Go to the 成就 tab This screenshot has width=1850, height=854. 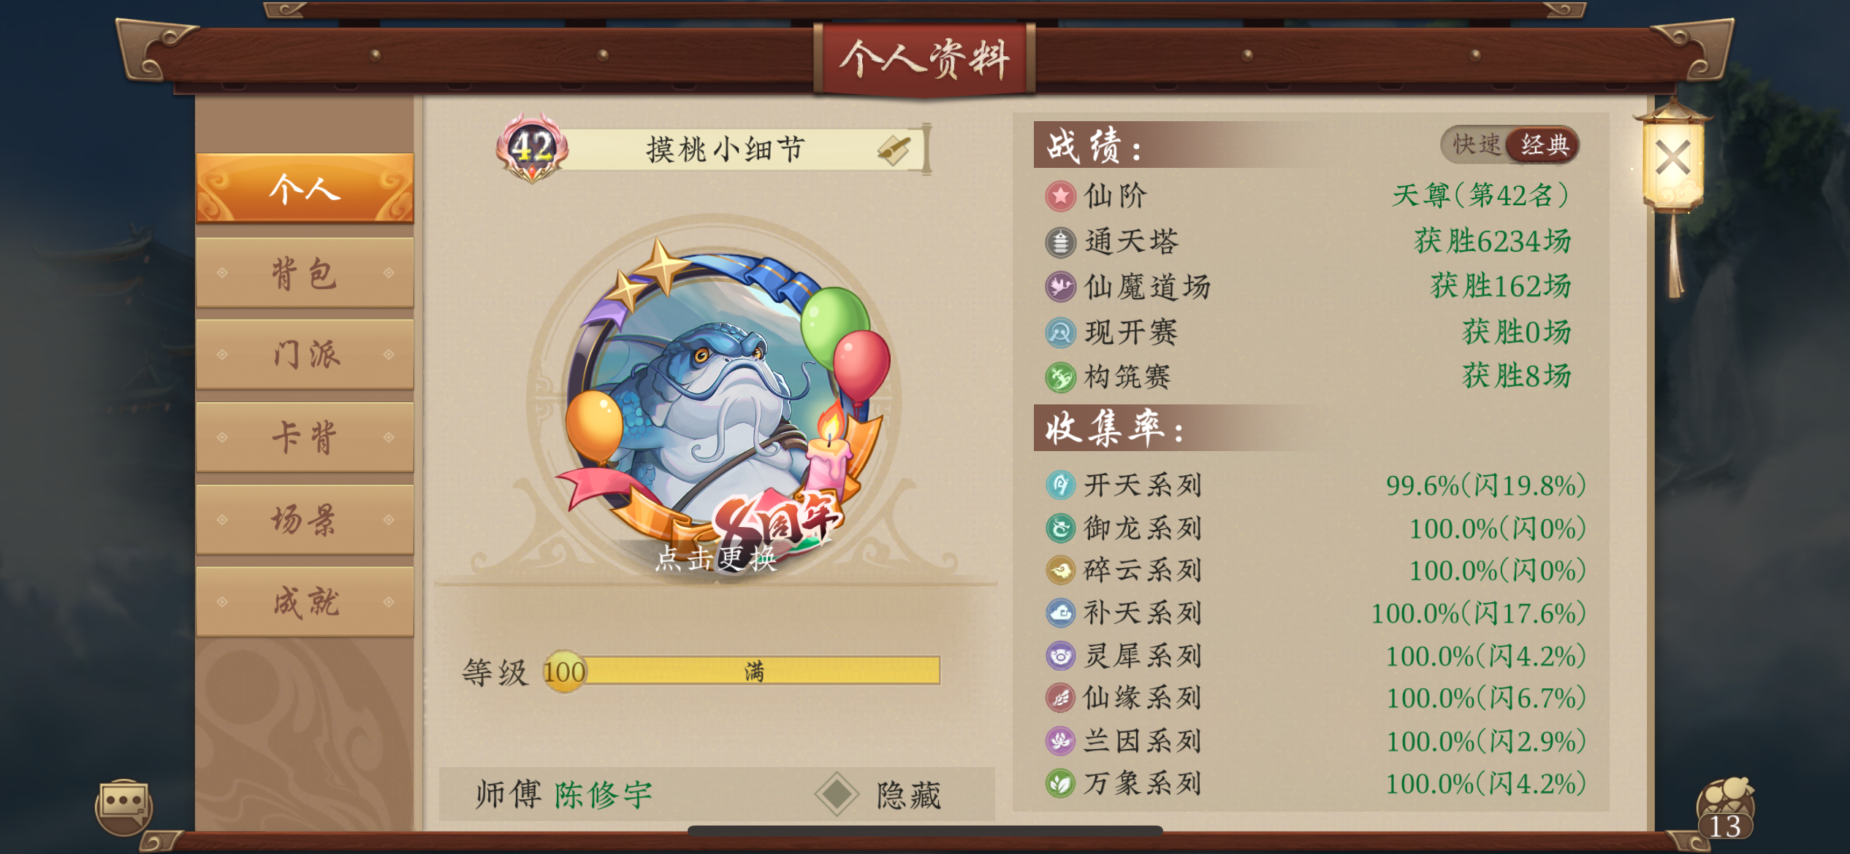tap(305, 602)
